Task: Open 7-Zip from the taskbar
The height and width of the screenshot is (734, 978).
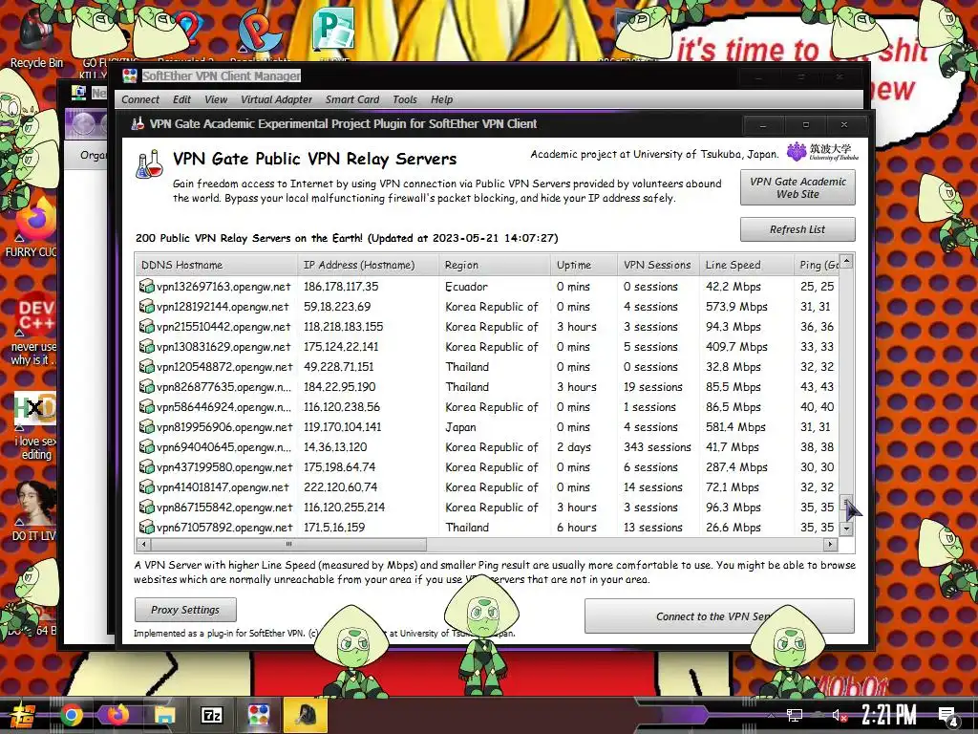Action: click(x=211, y=715)
